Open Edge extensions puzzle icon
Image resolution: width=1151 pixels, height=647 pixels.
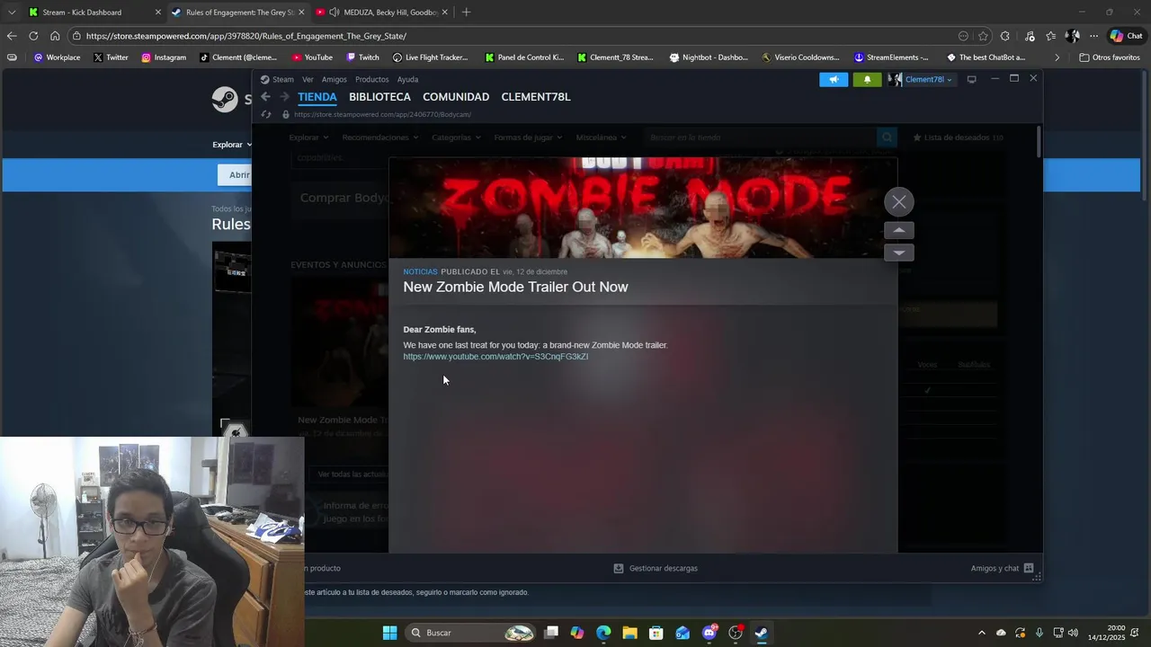(x=1005, y=36)
